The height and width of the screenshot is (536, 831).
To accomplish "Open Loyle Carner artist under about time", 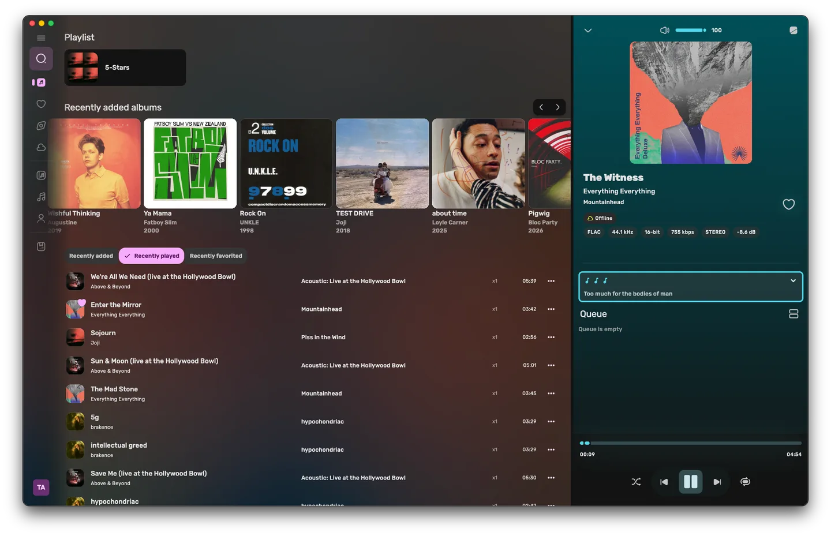I will pyautogui.click(x=450, y=223).
